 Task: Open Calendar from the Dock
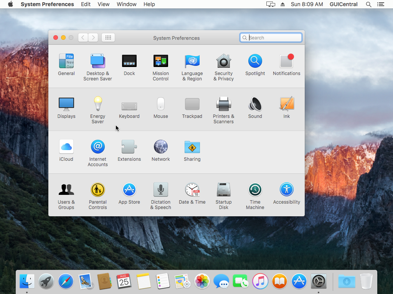[x=124, y=281]
